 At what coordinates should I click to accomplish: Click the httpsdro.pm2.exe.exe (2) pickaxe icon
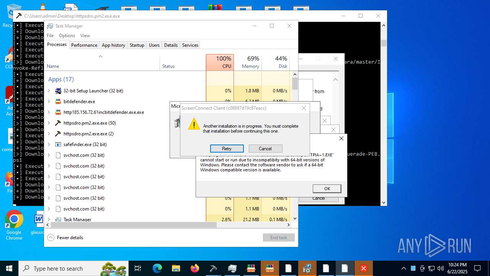pos(58,134)
